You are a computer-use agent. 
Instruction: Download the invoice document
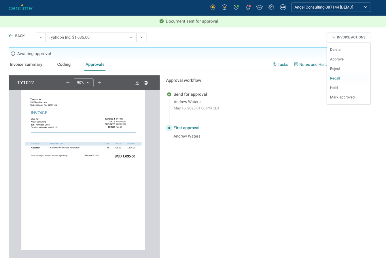coord(137,83)
